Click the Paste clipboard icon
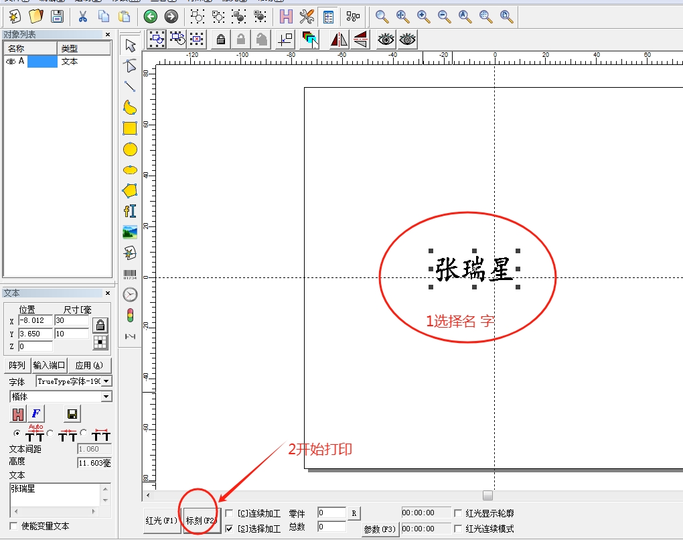683x540 pixels. click(x=125, y=17)
